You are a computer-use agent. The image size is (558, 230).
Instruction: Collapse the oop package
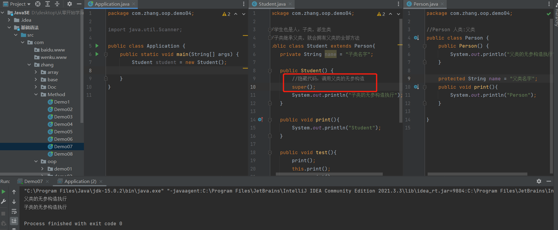pos(36,161)
